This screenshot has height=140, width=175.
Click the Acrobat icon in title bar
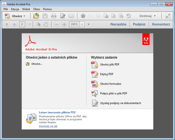[x=4, y=4]
